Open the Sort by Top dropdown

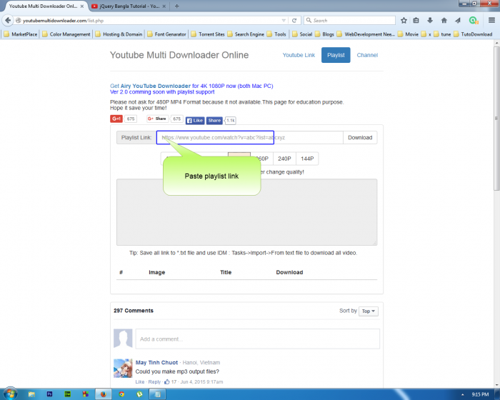pyautogui.click(x=369, y=311)
